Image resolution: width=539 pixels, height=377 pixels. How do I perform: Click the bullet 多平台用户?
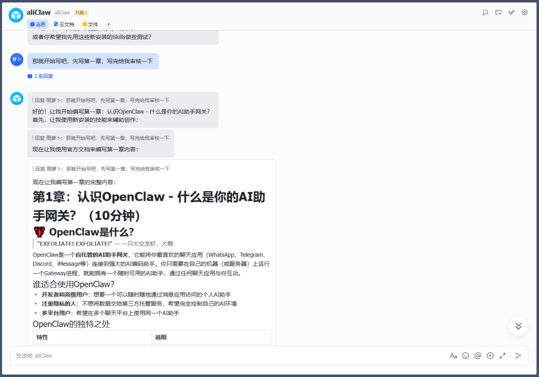click(110, 313)
